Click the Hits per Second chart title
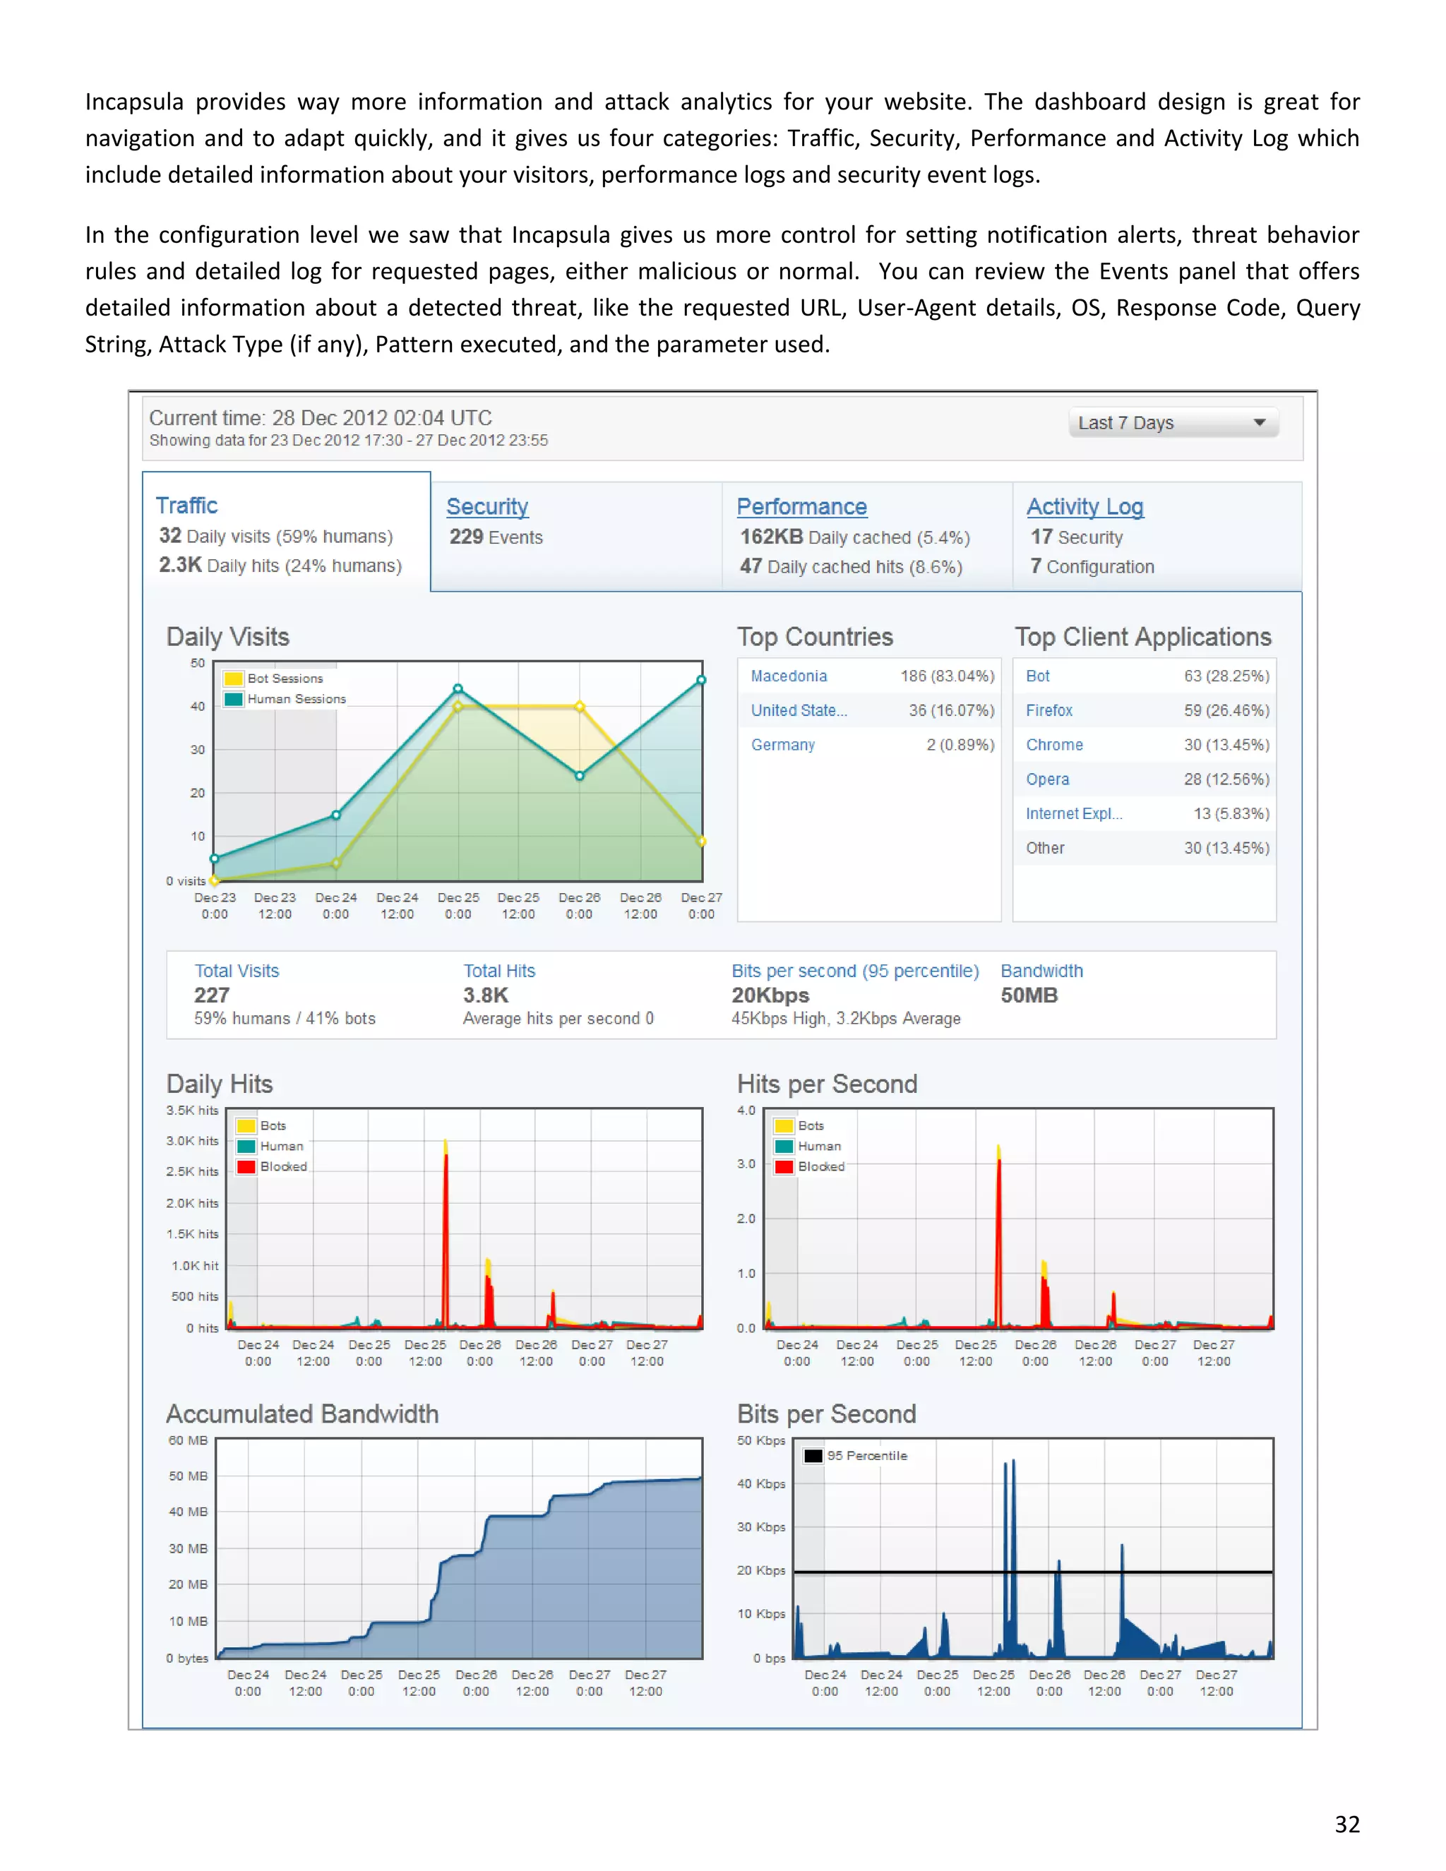Image resolution: width=1446 pixels, height=1871 pixels. coord(827,1084)
